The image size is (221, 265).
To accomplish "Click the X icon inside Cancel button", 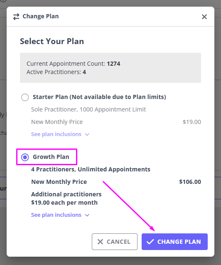I will 100,242.
